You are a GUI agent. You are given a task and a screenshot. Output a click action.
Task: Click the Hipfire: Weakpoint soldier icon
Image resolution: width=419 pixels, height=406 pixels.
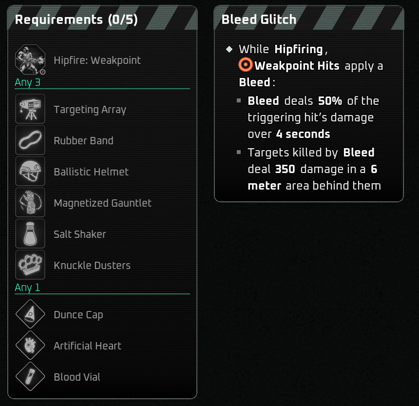point(30,60)
